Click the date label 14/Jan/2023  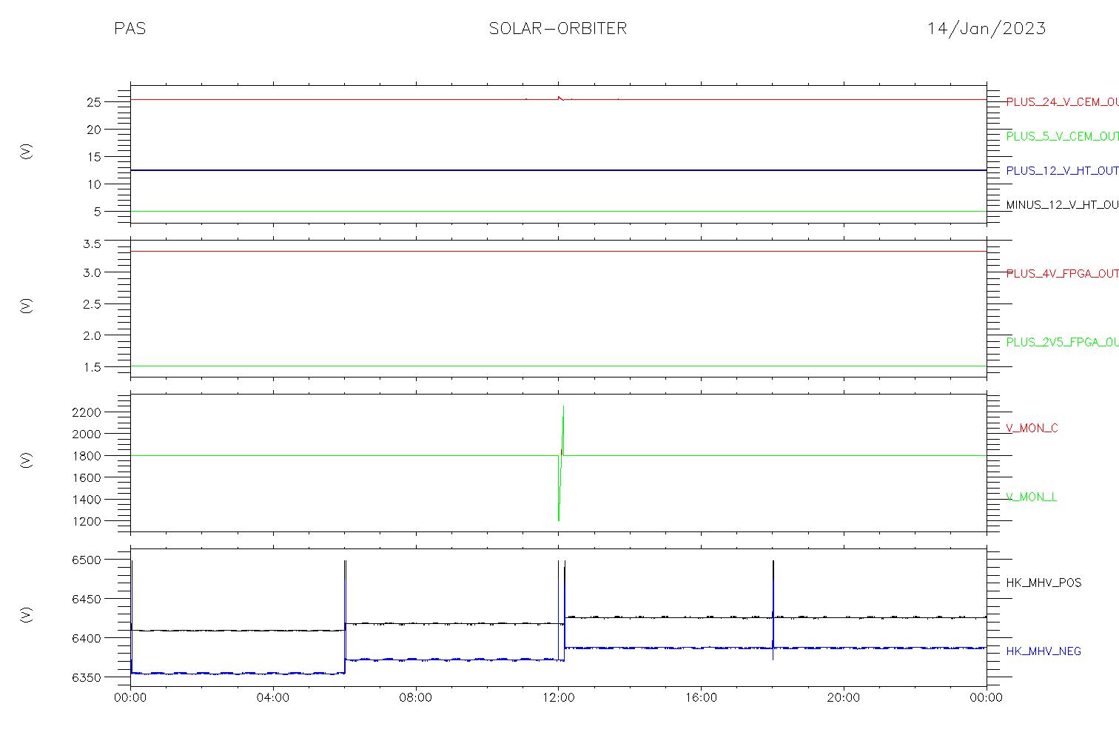(x=987, y=29)
